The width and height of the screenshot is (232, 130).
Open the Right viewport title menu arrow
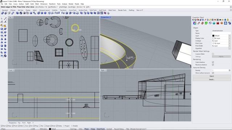pos(106,70)
